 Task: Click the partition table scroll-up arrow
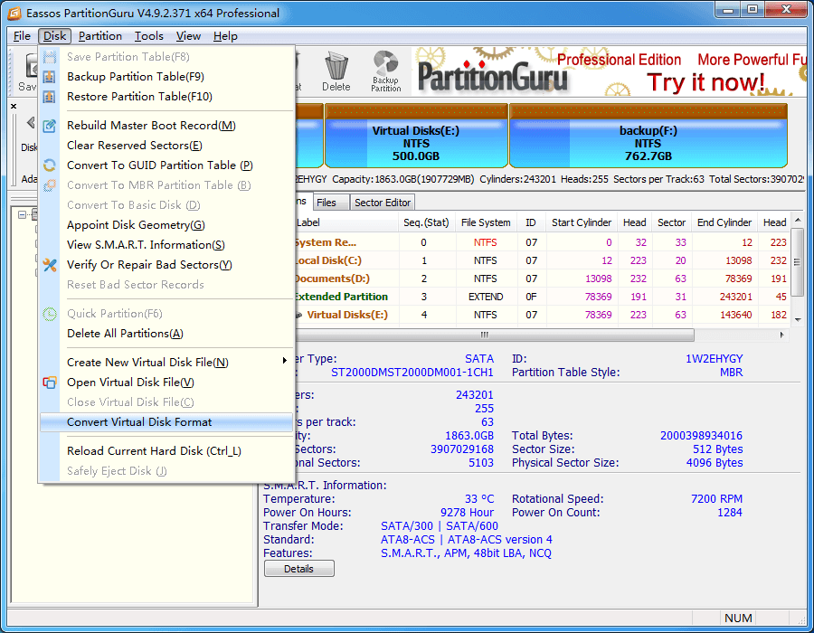point(798,220)
